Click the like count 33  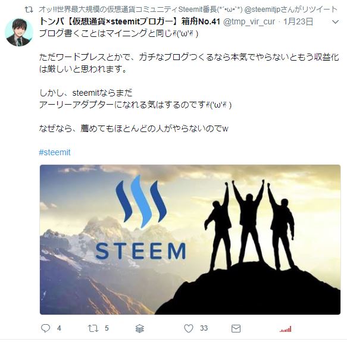click(204, 328)
